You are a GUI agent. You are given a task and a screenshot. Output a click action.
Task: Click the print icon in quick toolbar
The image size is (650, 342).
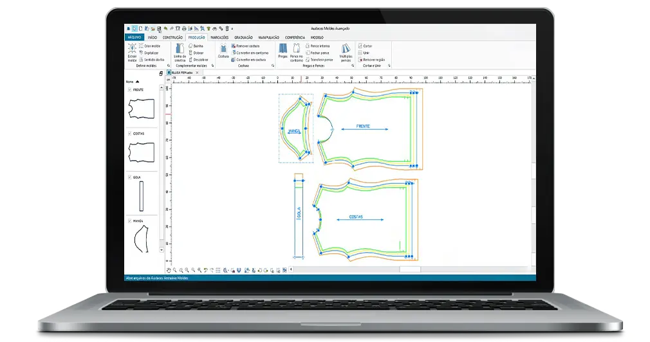coord(184,29)
